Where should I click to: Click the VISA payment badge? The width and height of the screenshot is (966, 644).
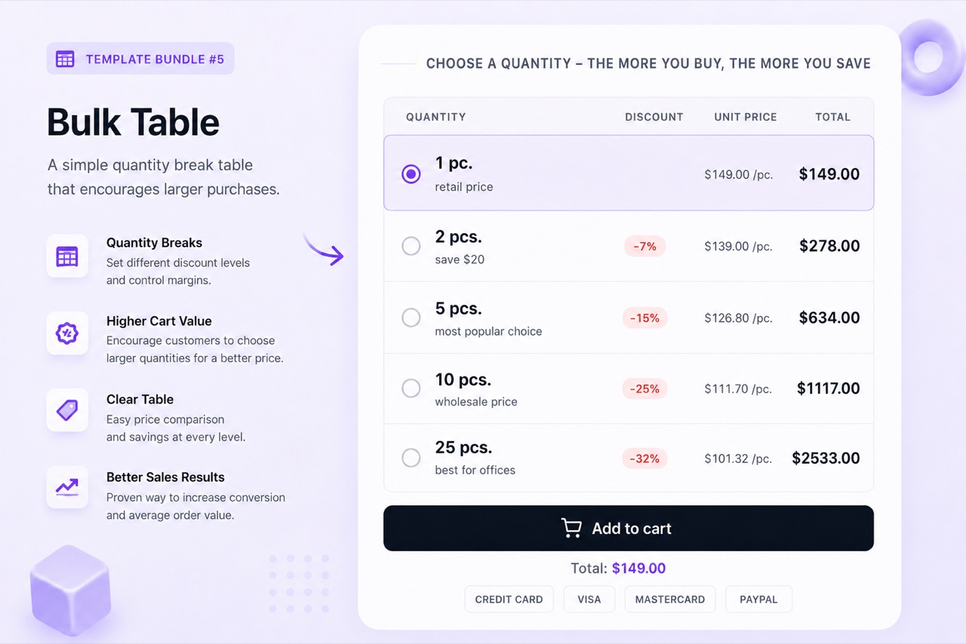(x=589, y=600)
